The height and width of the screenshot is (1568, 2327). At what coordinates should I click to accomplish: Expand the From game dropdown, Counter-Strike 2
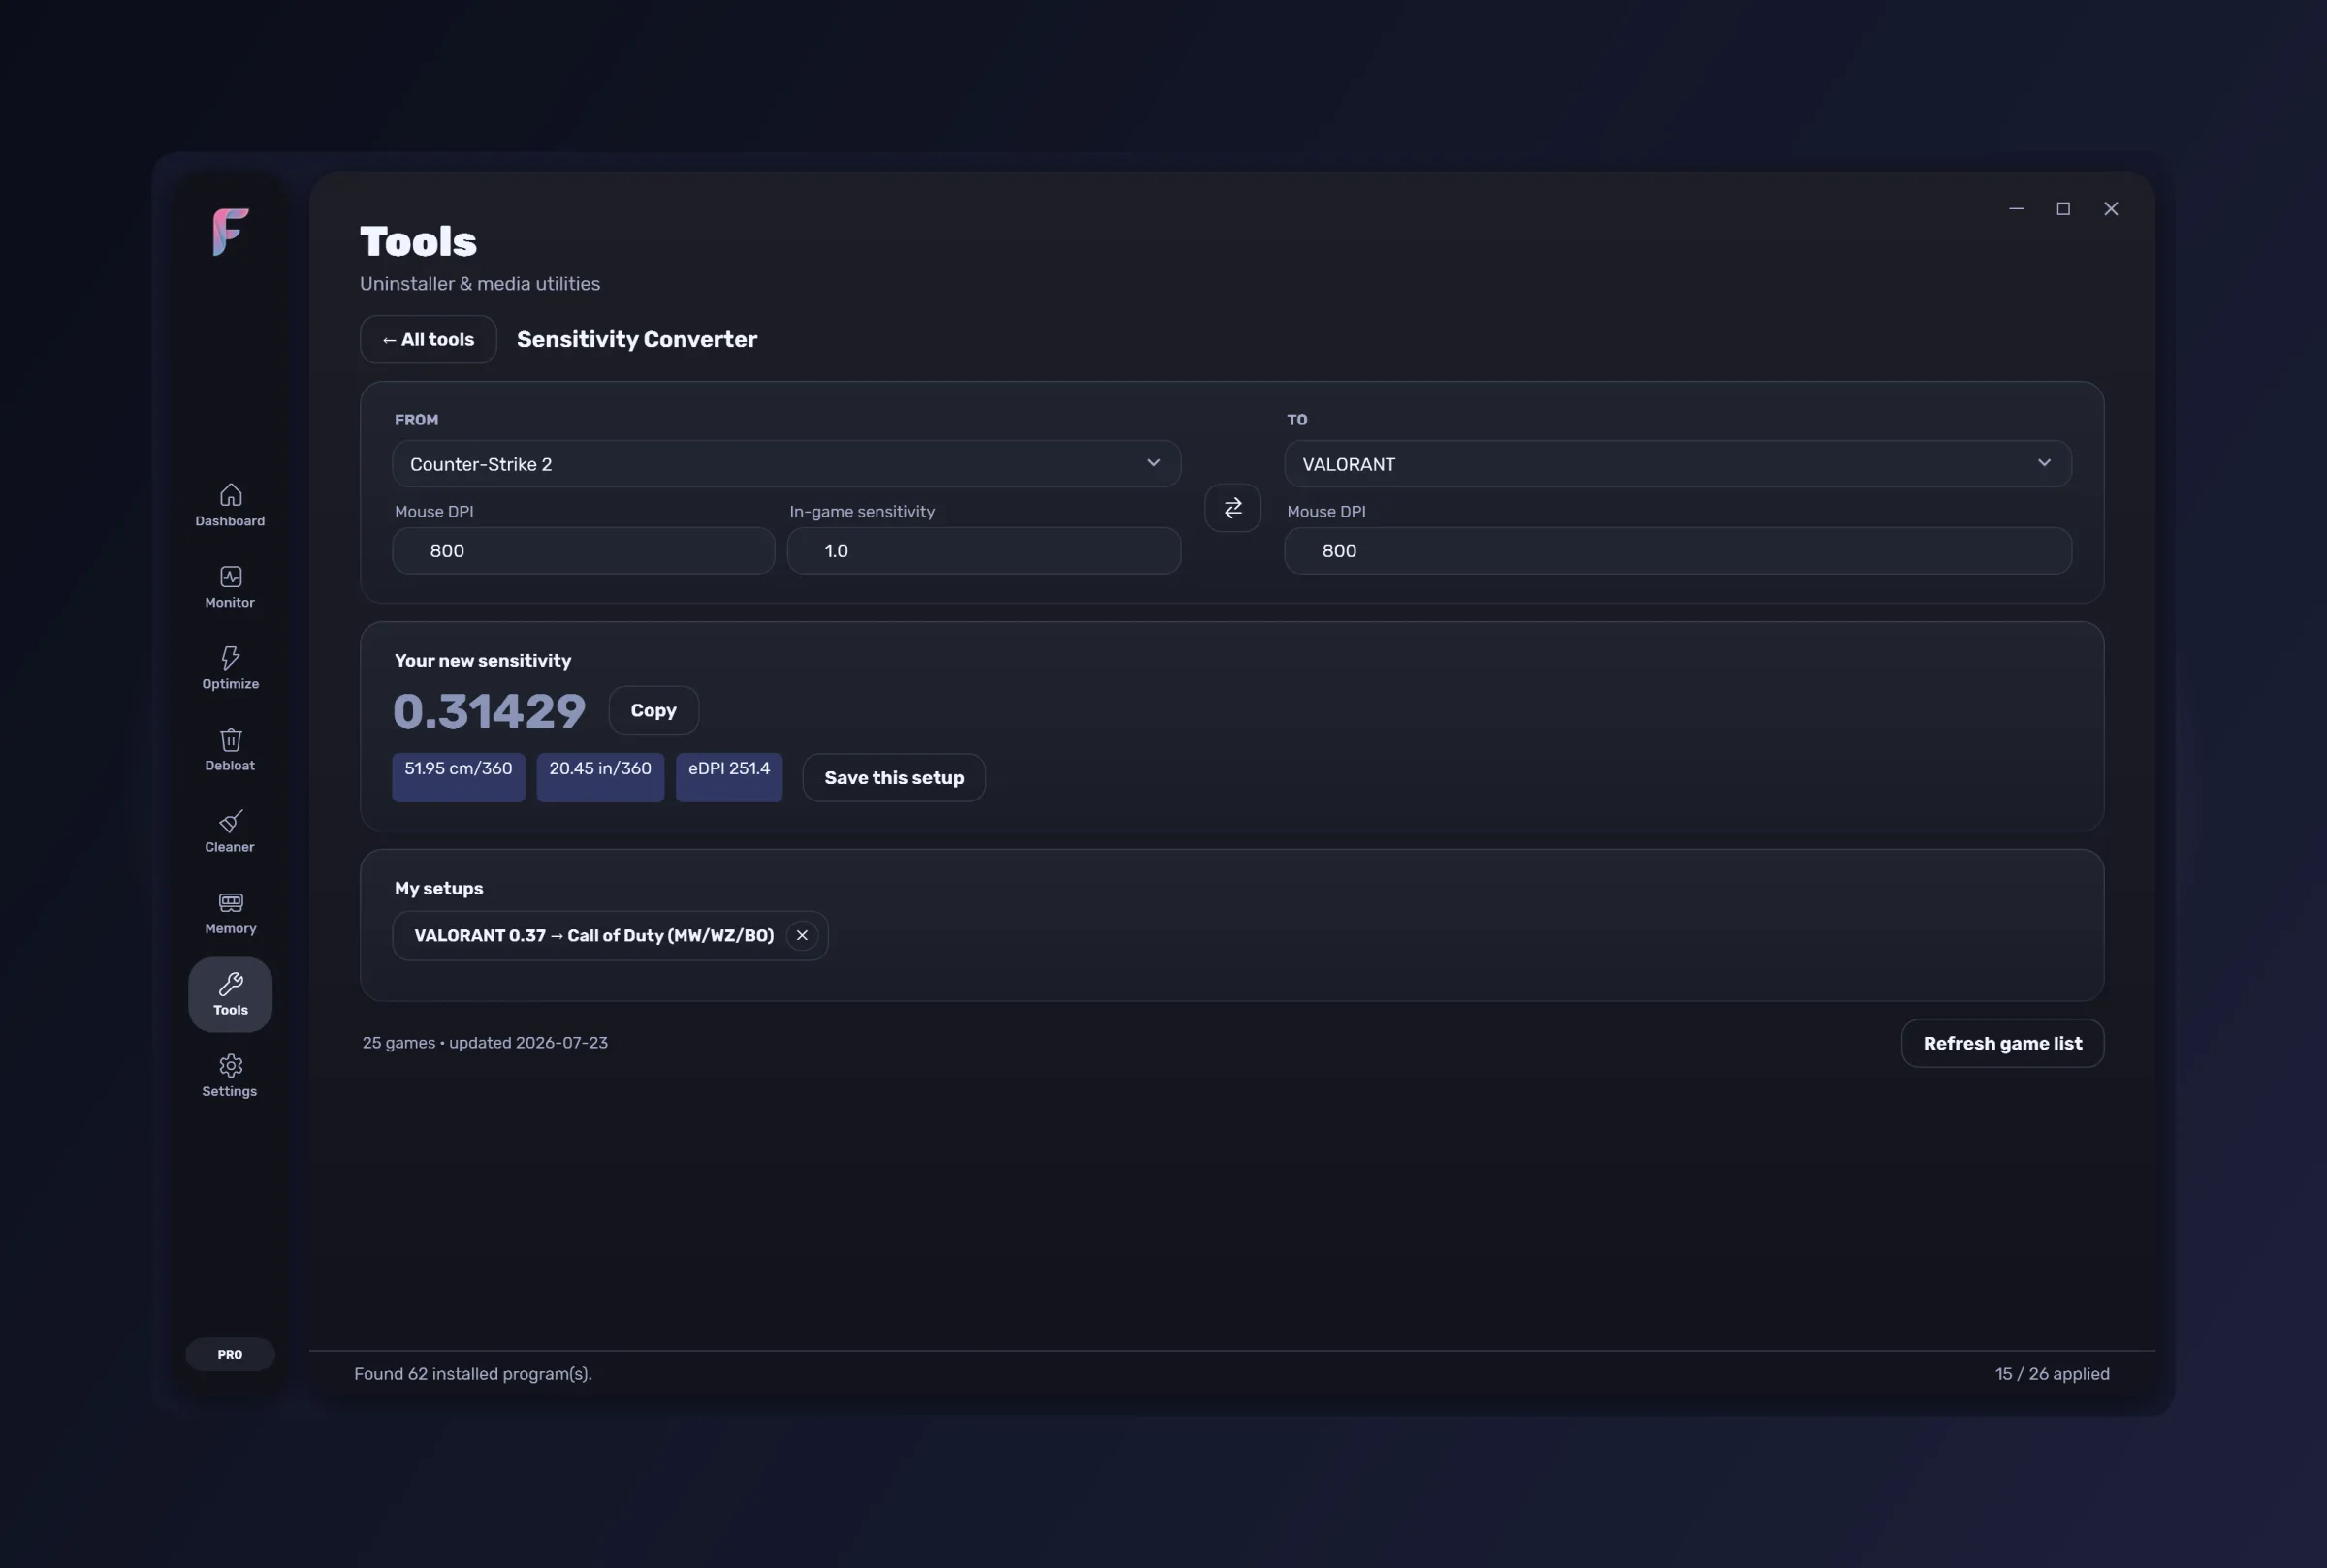click(x=786, y=464)
